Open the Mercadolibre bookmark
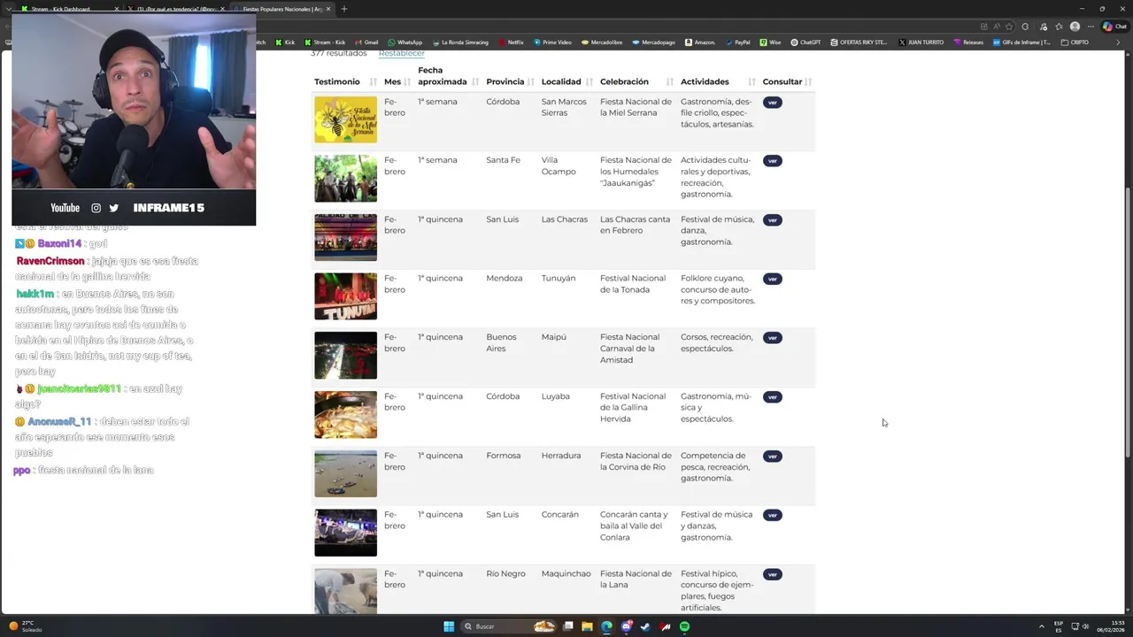The height and width of the screenshot is (637, 1133). [x=601, y=42]
